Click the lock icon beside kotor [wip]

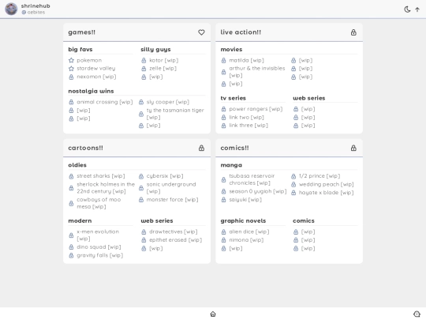click(144, 60)
